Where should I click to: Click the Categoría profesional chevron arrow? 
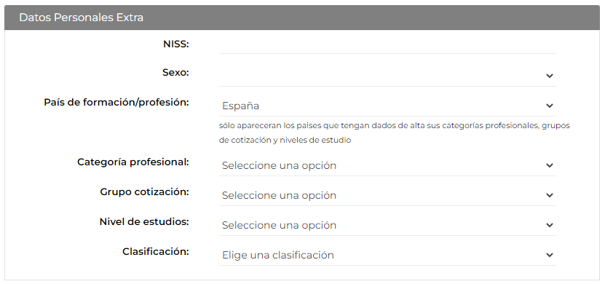point(550,165)
